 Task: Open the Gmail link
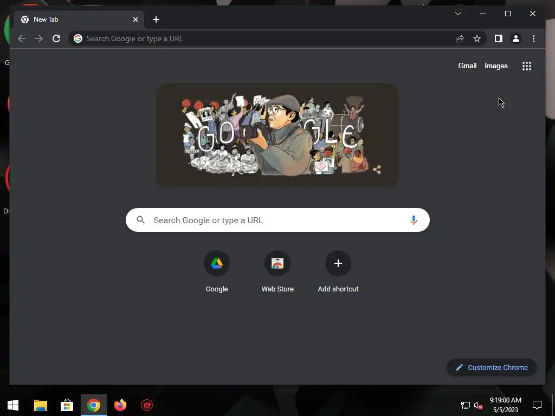467,66
